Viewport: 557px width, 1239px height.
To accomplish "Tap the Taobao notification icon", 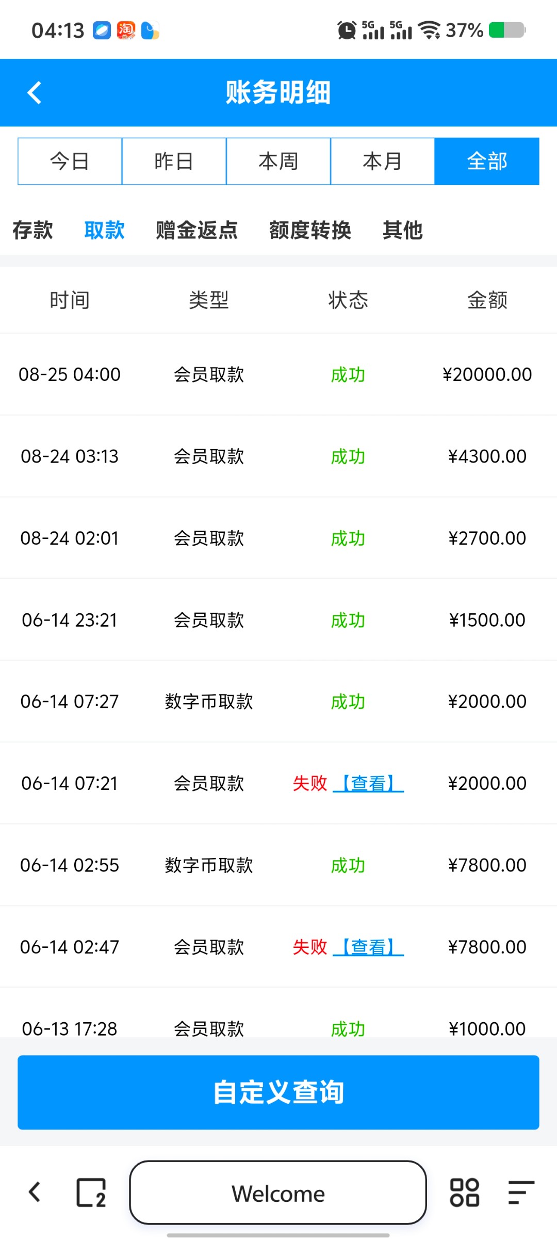I will click(x=126, y=30).
